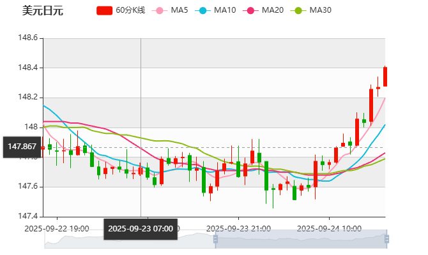
Task: Click the red 60分K线 legend swatch
Action: [x=105, y=10]
